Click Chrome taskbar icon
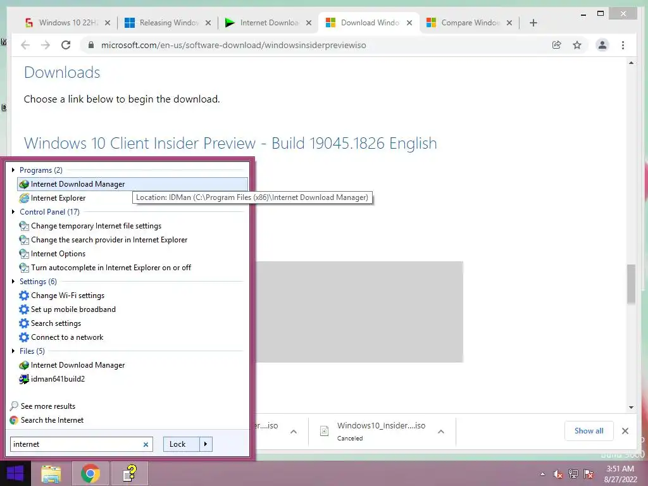The height and width of the screenshot is (486, 648). click(x=90, y=473)
